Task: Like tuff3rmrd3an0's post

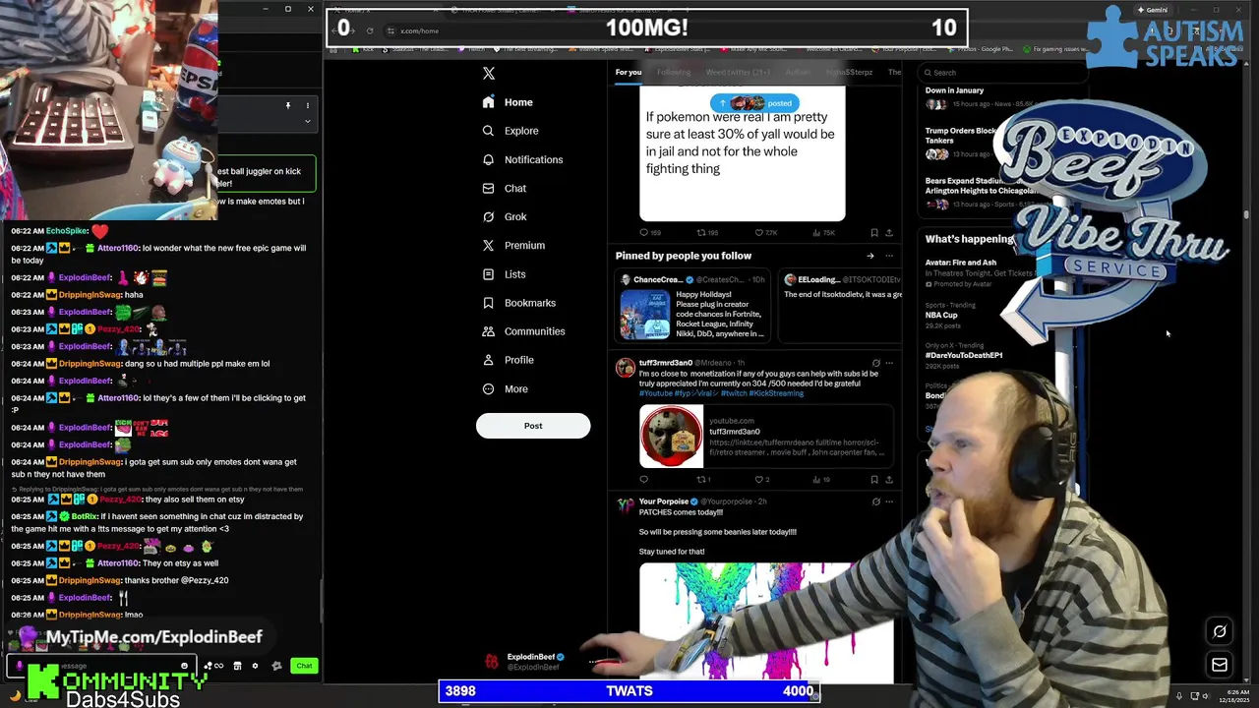Action: click(x=761, y=480)
